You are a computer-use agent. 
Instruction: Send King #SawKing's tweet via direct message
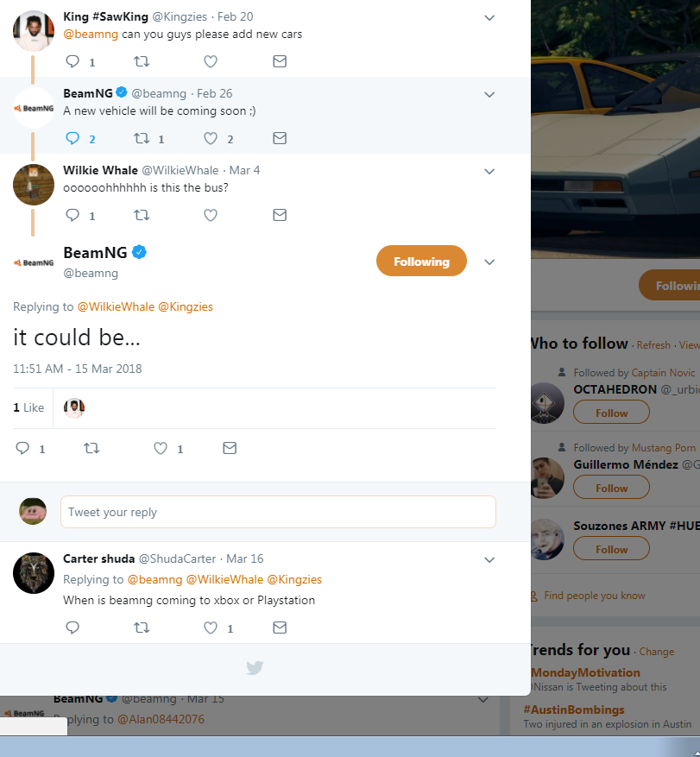tap(280, 61)
